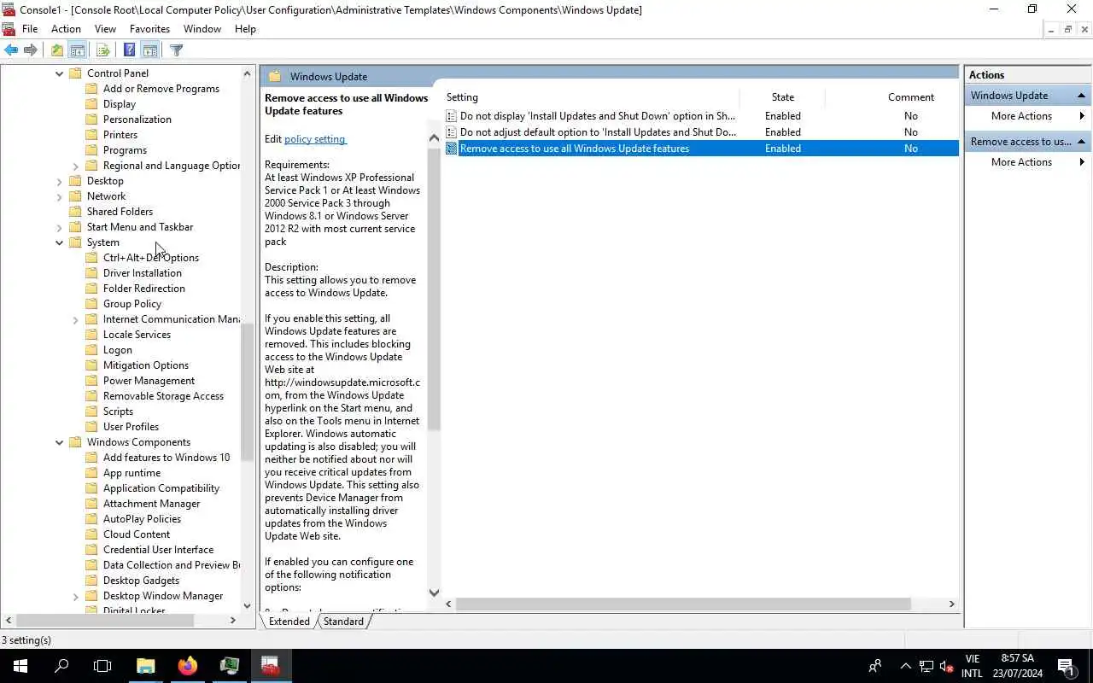Expand Start Menu and Taskbar node

60,227
